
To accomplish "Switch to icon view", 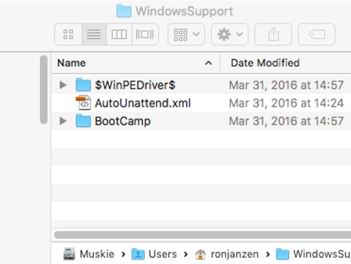I will (68, 35).
